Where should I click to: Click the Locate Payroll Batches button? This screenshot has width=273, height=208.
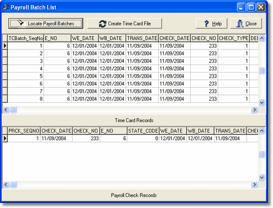46,24
